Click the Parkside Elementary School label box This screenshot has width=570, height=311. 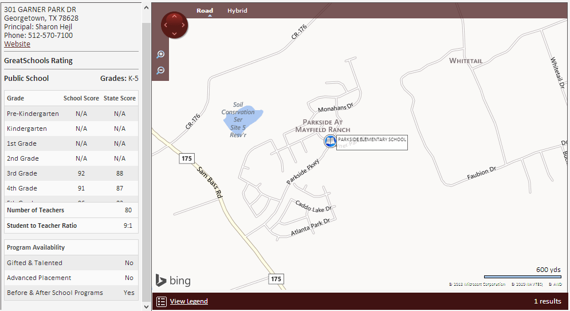[372, 142]
